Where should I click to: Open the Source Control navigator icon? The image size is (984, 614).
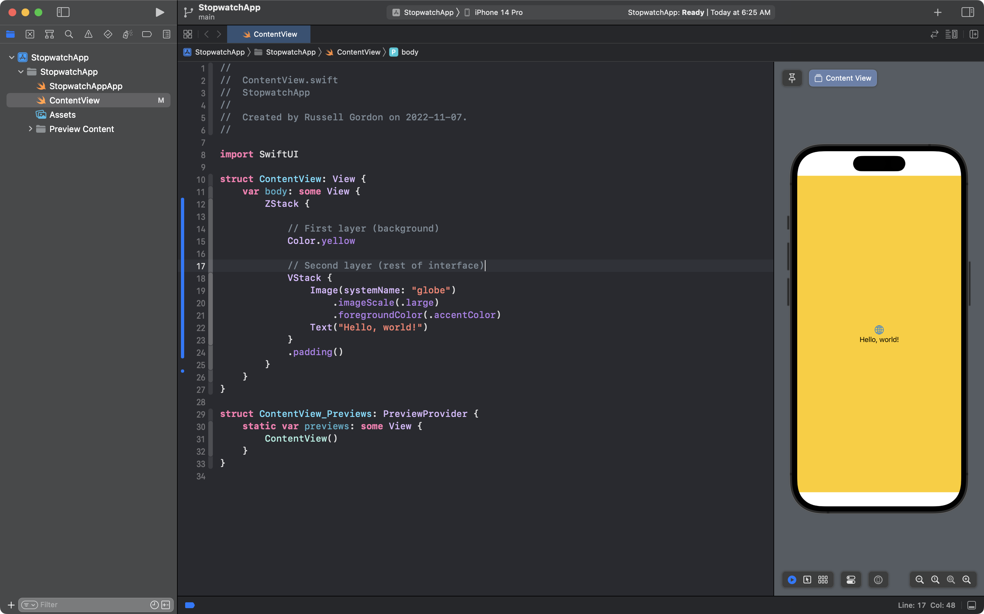tap(30, 34)
